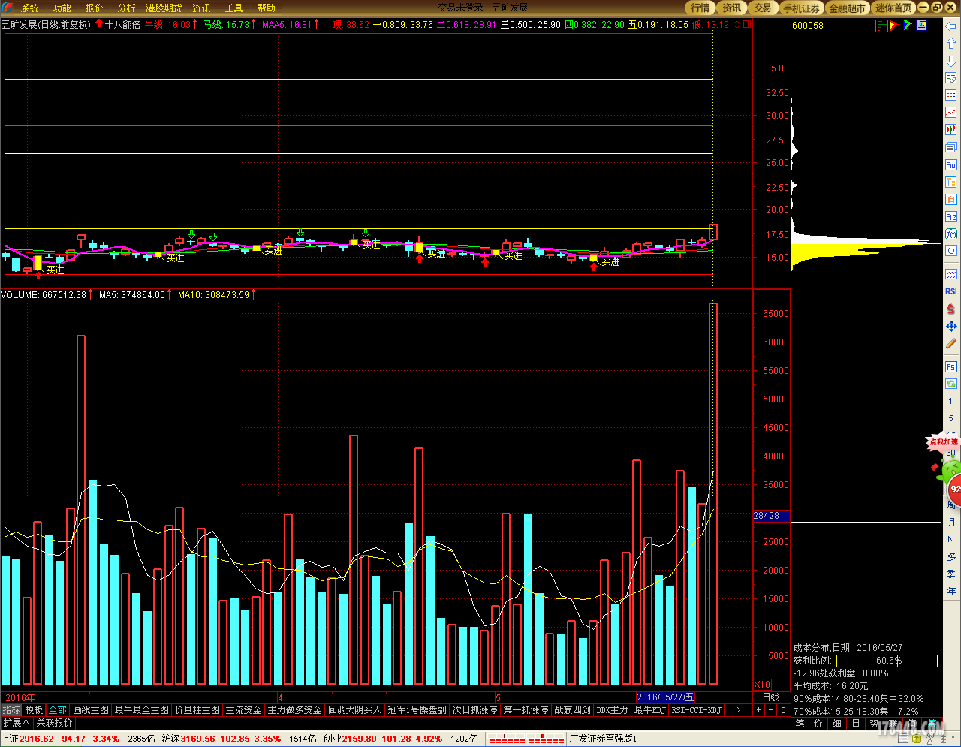Image resolution: width=961 pixels, height=747 pixels.
Task: Open the 功能 menu
Action: point(62,8)
